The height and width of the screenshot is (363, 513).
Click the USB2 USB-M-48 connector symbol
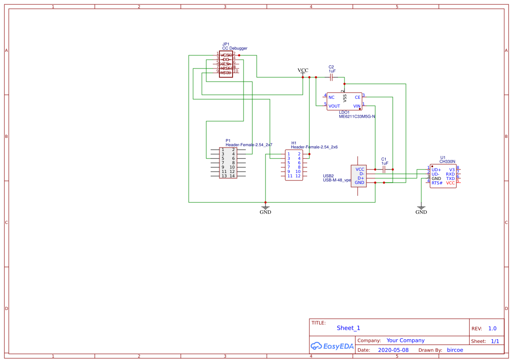pyautogui.click(x=359, y=175)
